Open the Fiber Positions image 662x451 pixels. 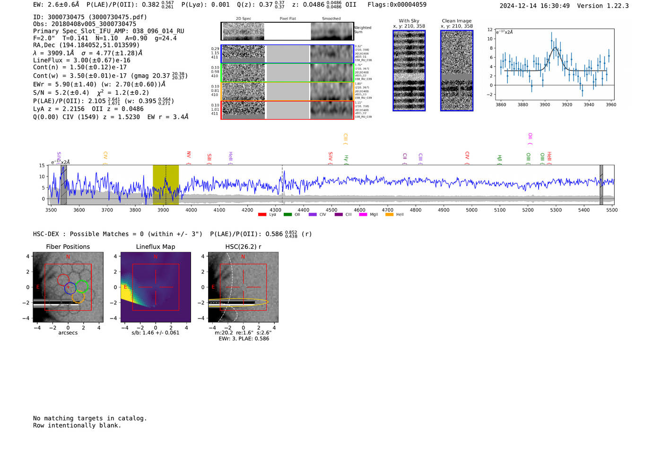(68, 287)
